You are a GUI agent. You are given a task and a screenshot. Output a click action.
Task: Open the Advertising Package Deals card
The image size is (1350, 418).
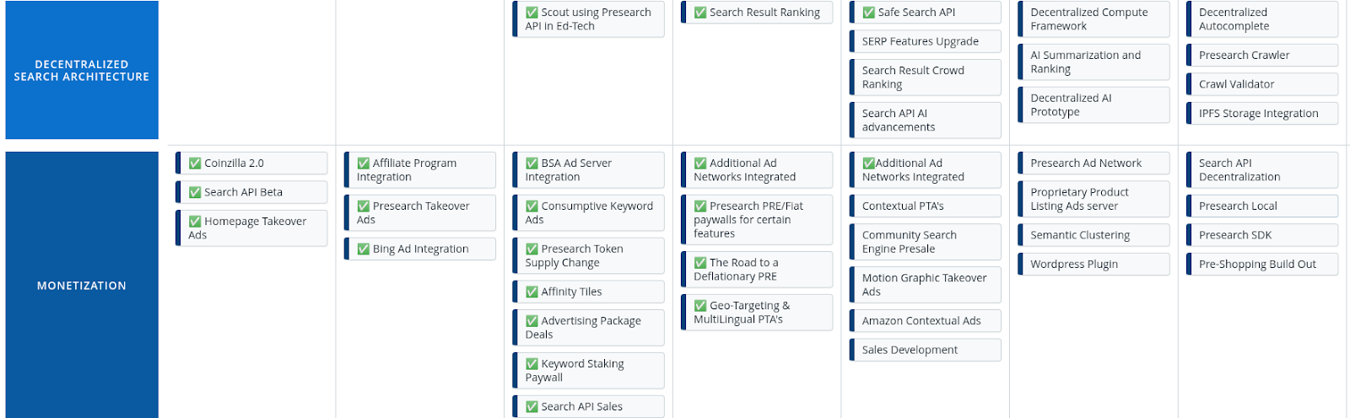pos(589,327)
